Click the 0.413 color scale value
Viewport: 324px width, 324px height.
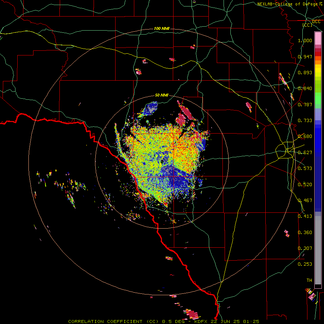(x=305, y=216)
